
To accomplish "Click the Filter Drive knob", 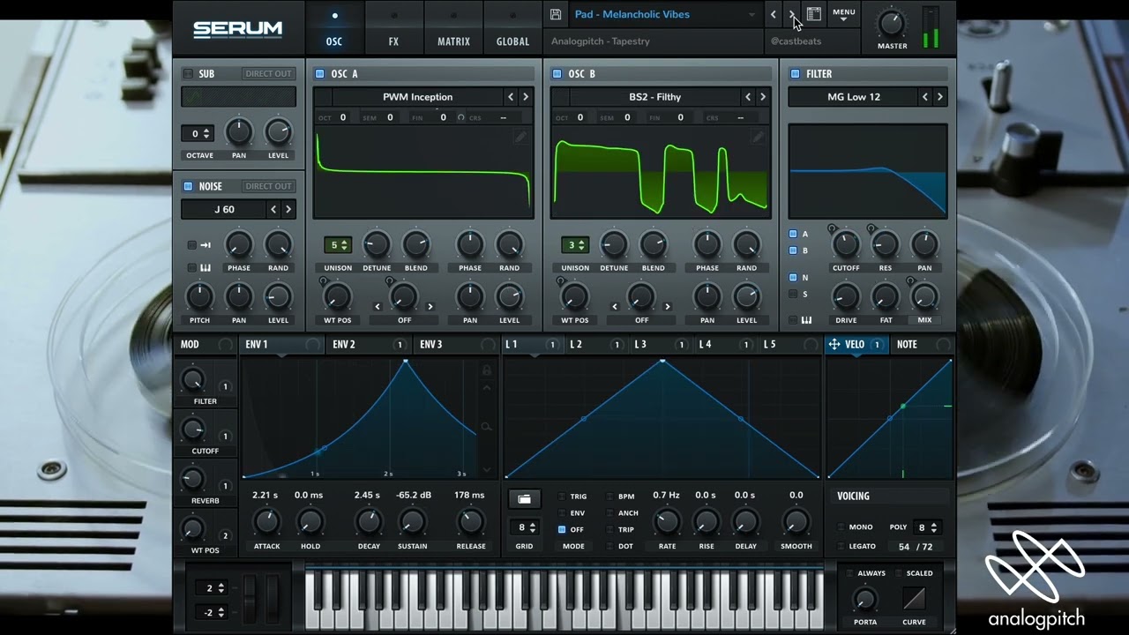I will tap(846, 297).
